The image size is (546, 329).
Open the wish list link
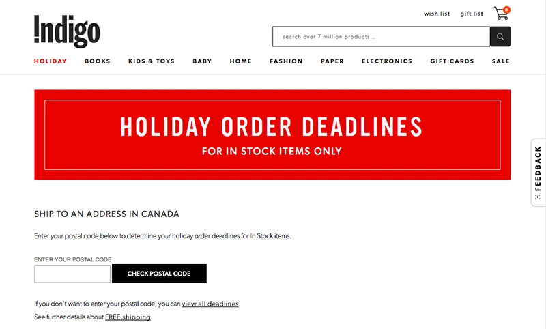click(437, 14)
